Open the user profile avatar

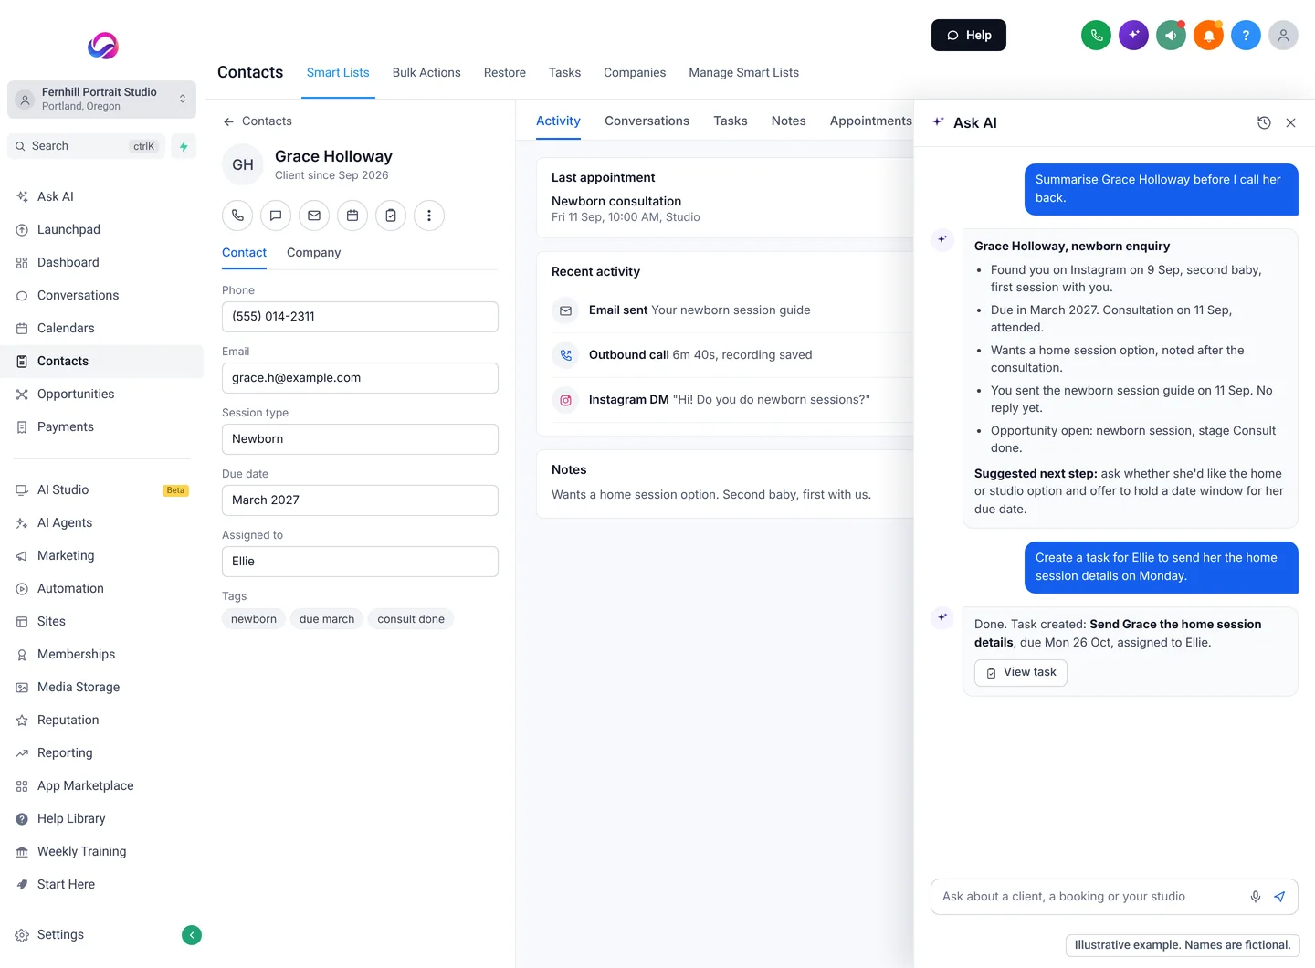point(1283,36)
